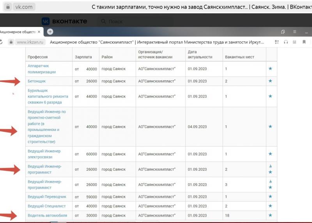Accessibility icon for Инженер-программист row with 2 vacancies

[x=270, y=166]
